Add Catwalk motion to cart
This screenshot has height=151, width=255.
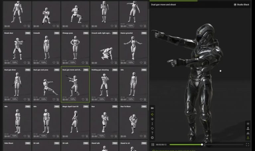[x=58, y=63]
